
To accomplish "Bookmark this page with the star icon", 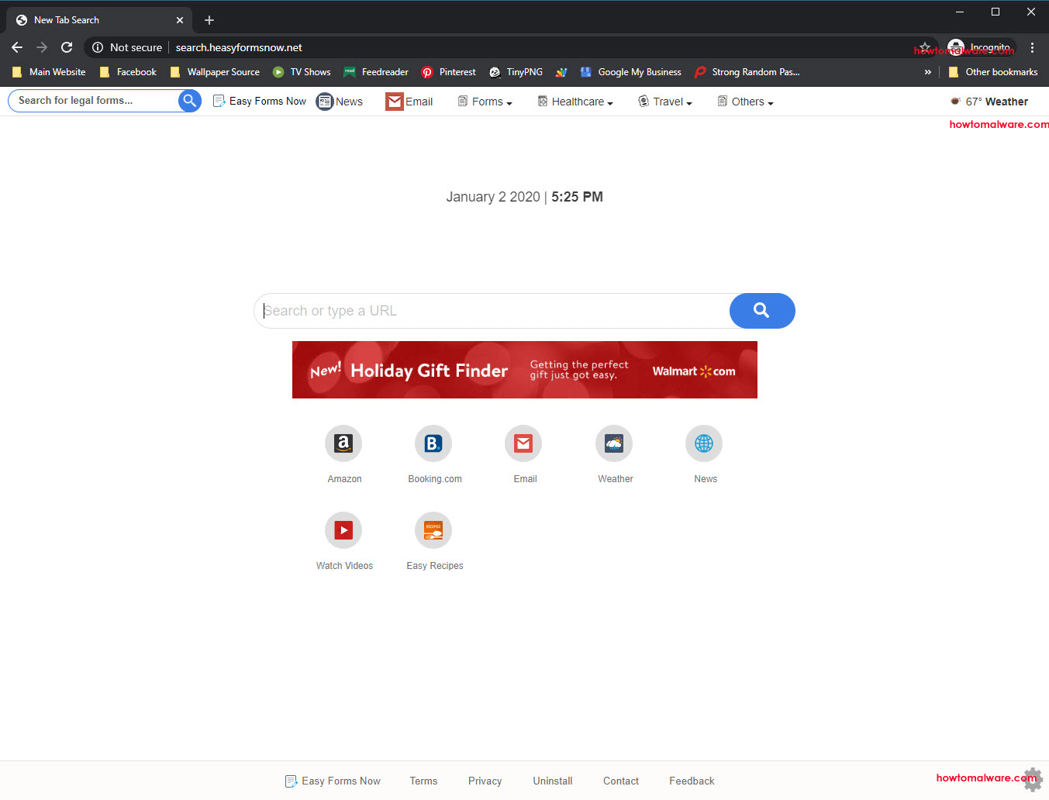I will coord(924,47).
